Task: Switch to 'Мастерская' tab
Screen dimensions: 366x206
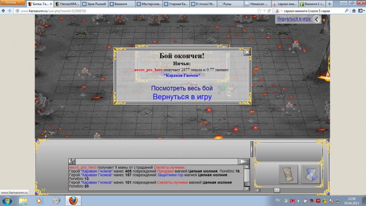Action: click(x=149, y=4)
